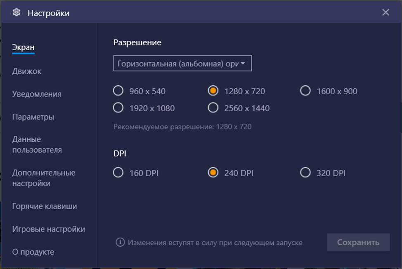Select the 1920 x 1080 resolution
The height and width of the screenshot is (269, 402).
pyautogui.click(x=118, y=108)
